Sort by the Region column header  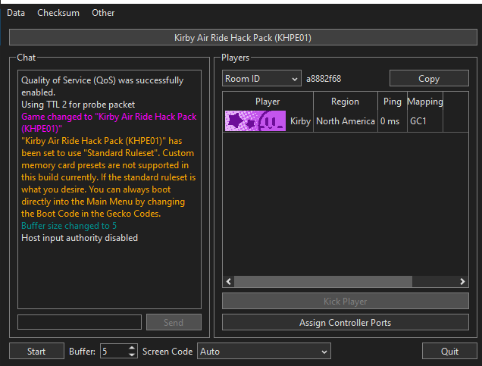[346, 102]
